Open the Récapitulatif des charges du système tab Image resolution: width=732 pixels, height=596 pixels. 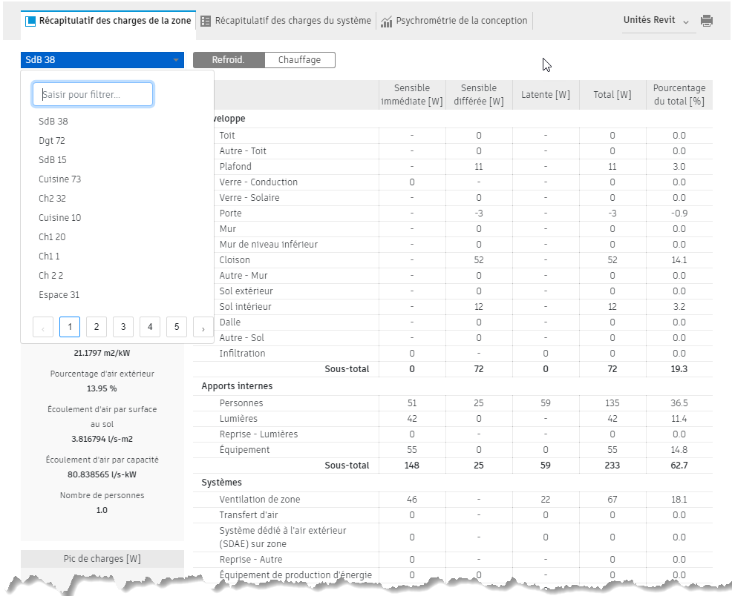pyautogui.click(x=286, y=21)
